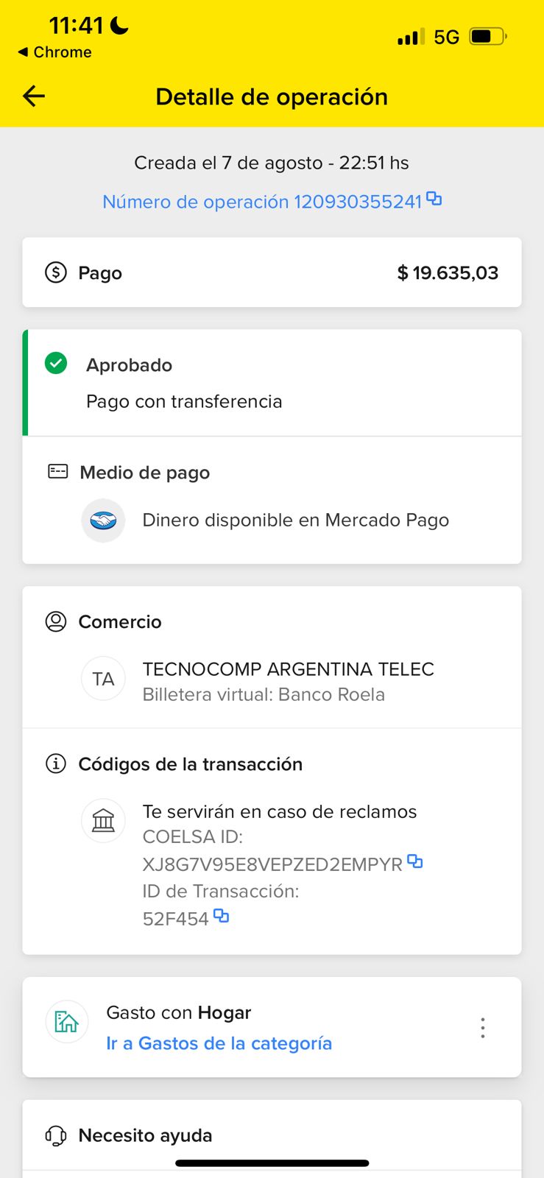Tap the green approved check icon
Viewport: 544px width, 1178px height.
click(56, 363)
